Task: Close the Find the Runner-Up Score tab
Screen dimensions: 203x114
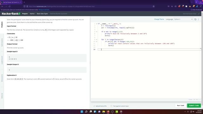Action: pos(21,2)
